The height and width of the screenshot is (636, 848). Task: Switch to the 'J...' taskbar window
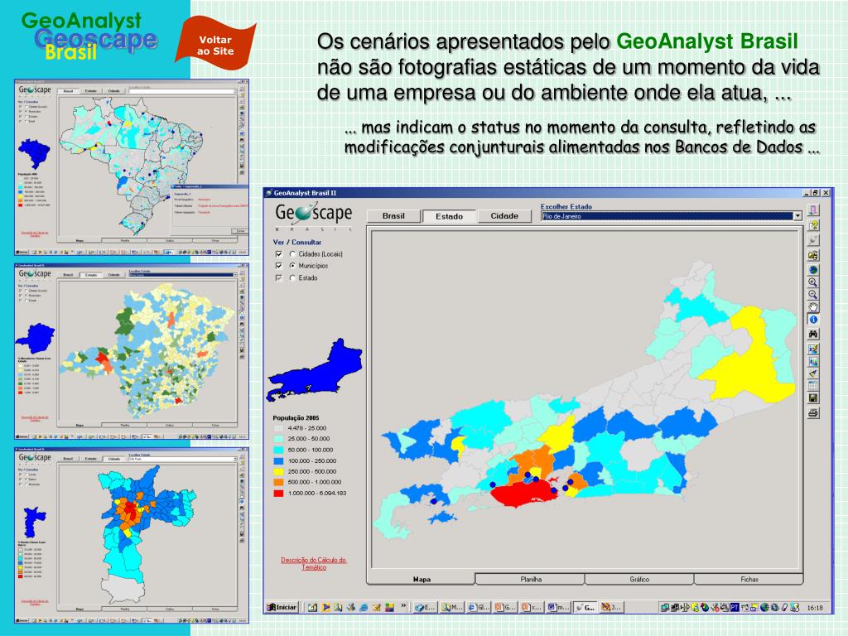pos(611,607)
